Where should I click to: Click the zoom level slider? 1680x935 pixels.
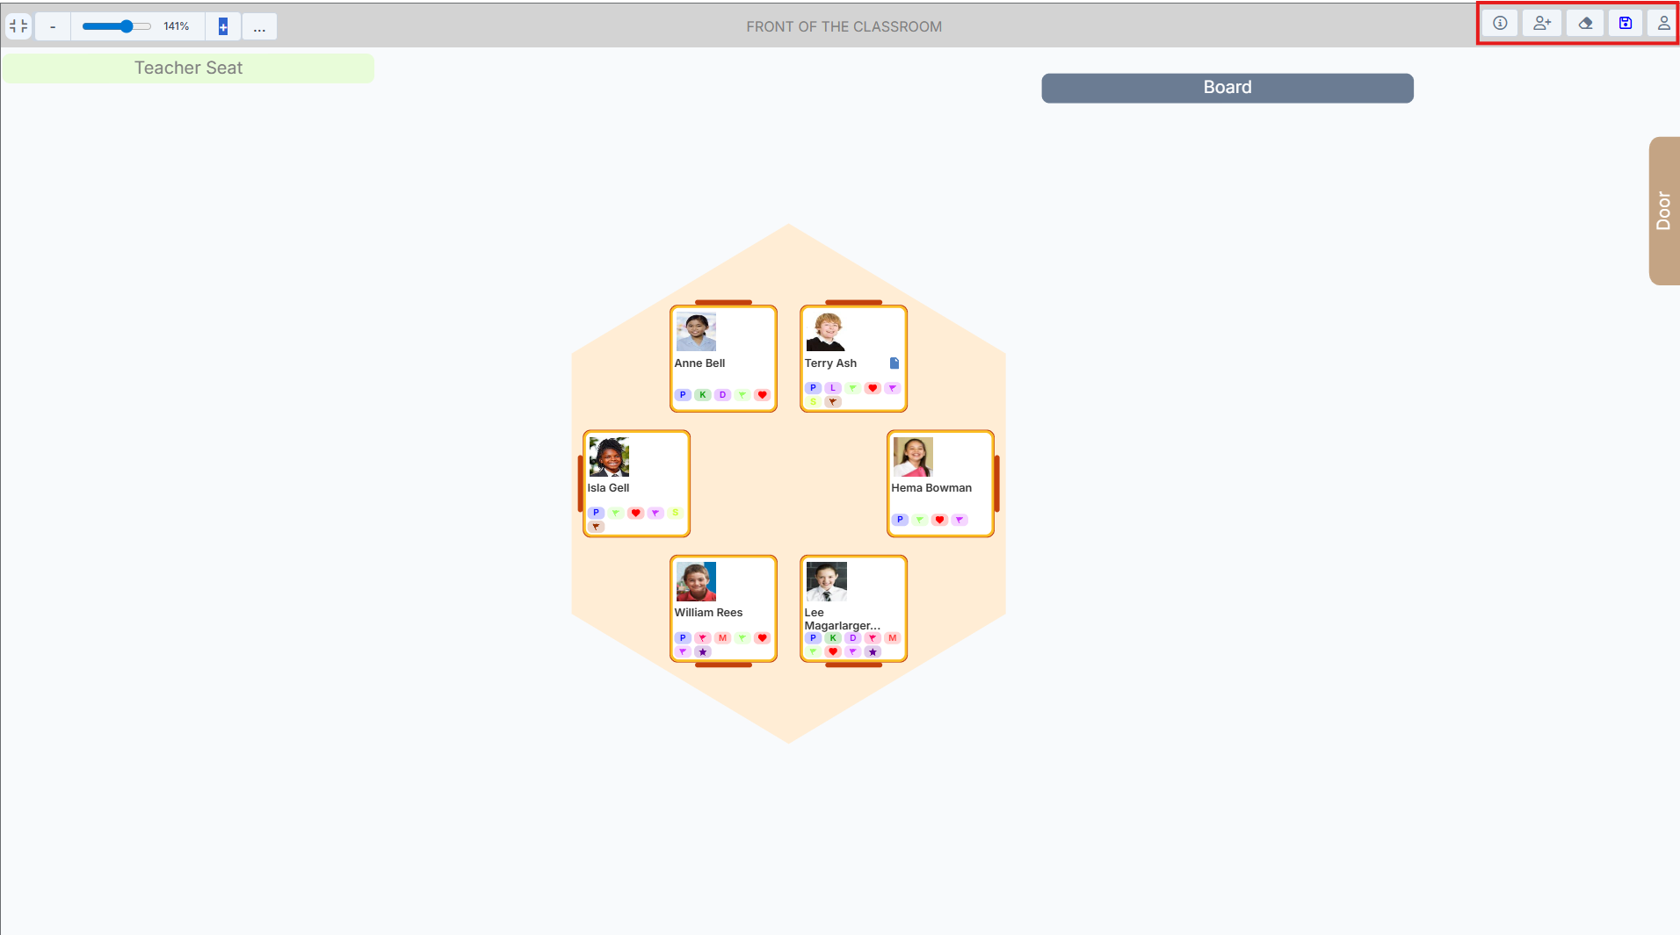117,26
